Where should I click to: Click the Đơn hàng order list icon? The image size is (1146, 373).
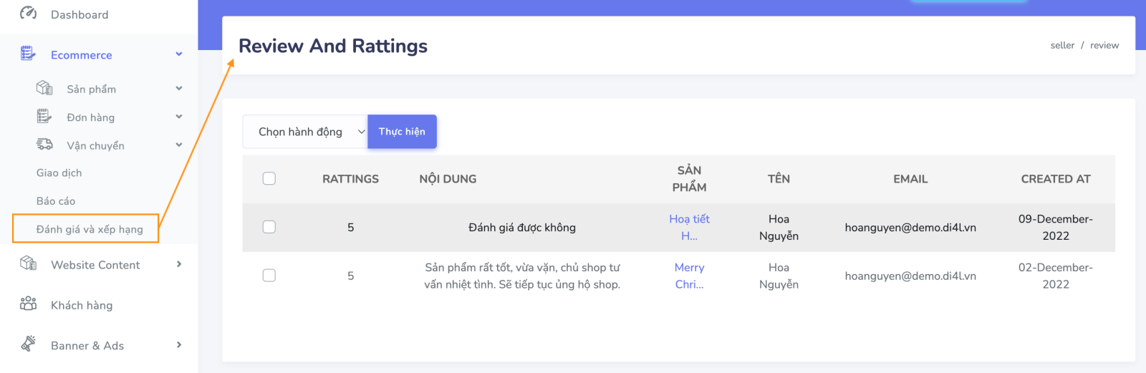pyautogui.click(x=44, y=116)
